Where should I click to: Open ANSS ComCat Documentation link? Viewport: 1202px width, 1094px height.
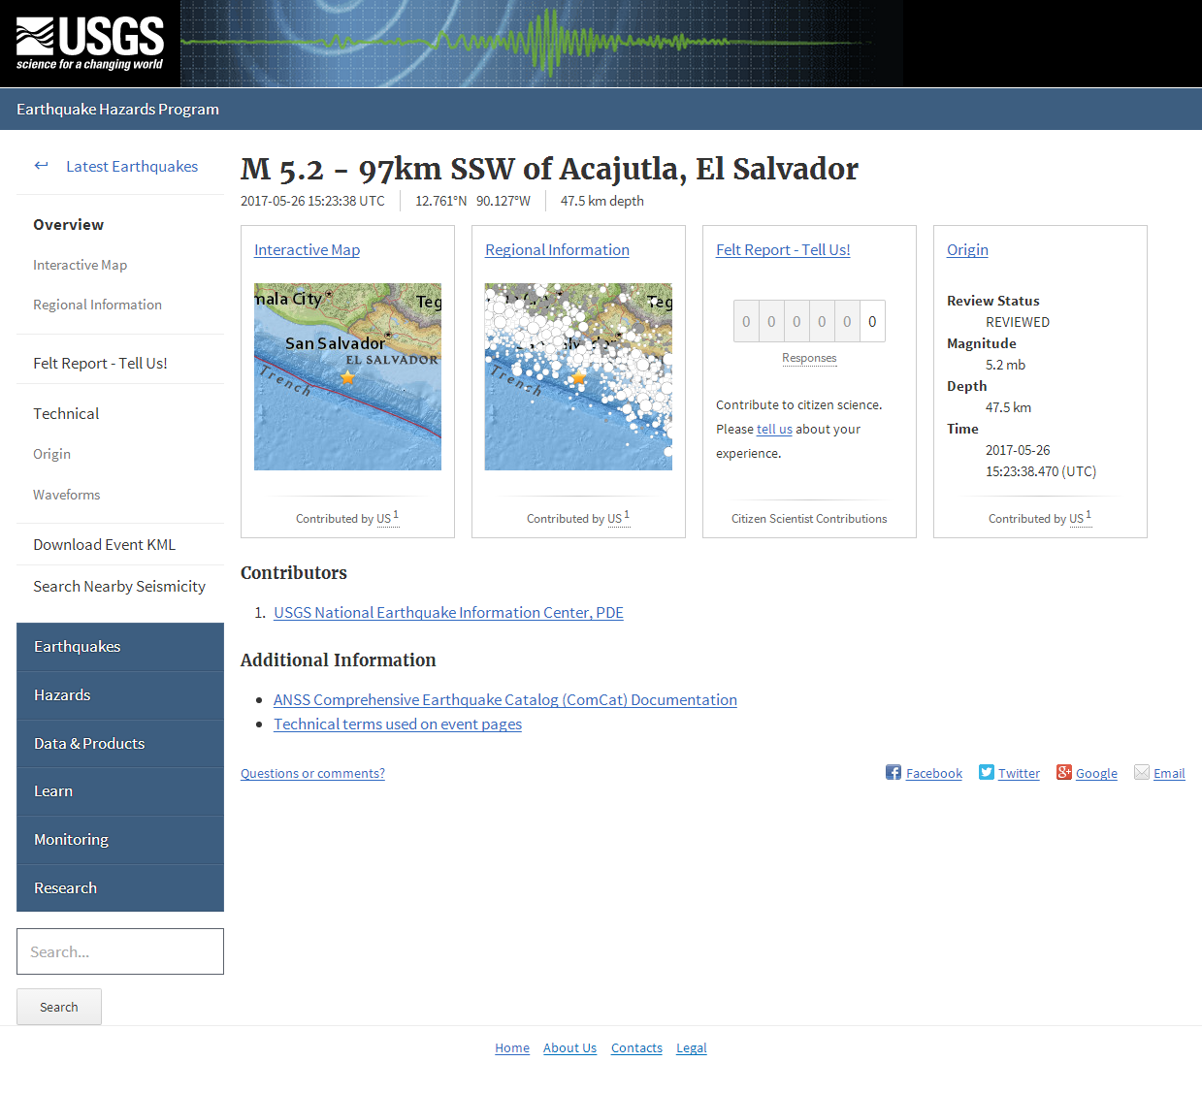pos(504,699)
